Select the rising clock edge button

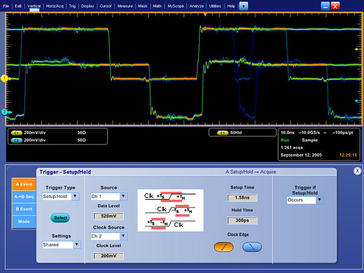(223, 246)
